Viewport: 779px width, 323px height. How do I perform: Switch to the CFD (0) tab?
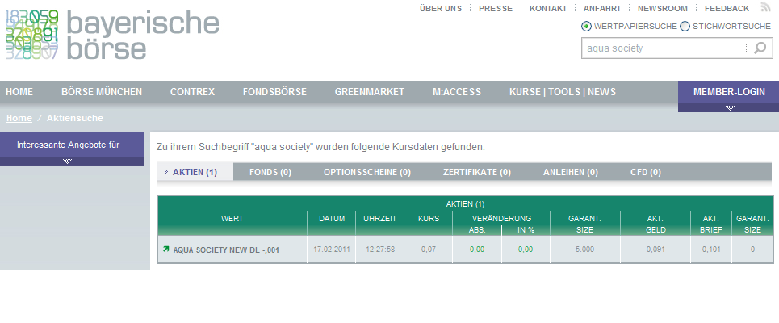point(646,173)
